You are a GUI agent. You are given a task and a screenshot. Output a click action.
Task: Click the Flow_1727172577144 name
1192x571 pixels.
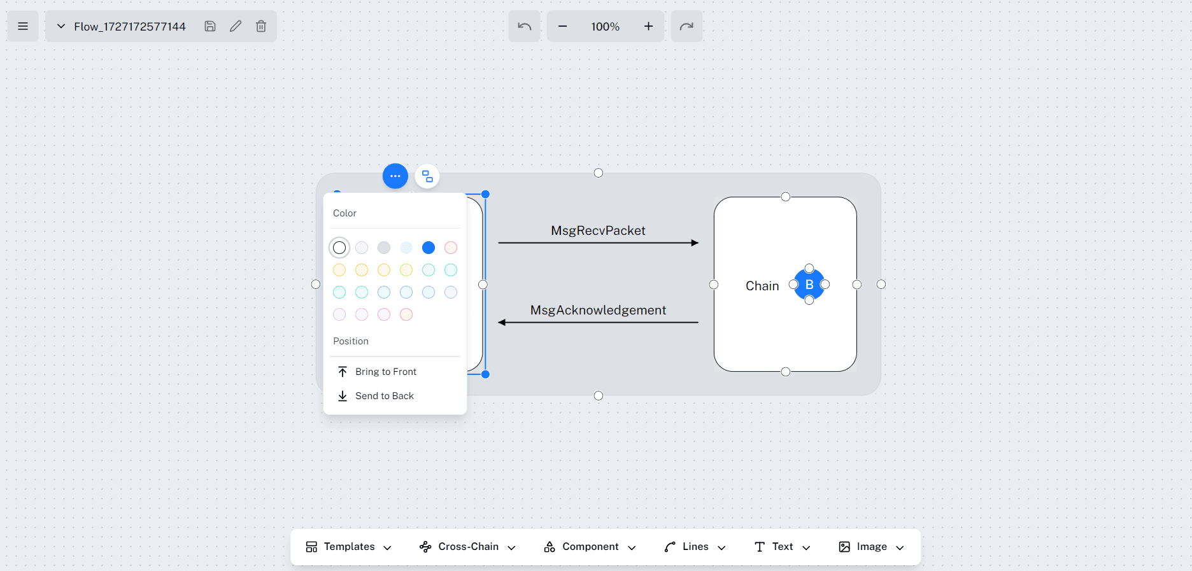(130, 27)
